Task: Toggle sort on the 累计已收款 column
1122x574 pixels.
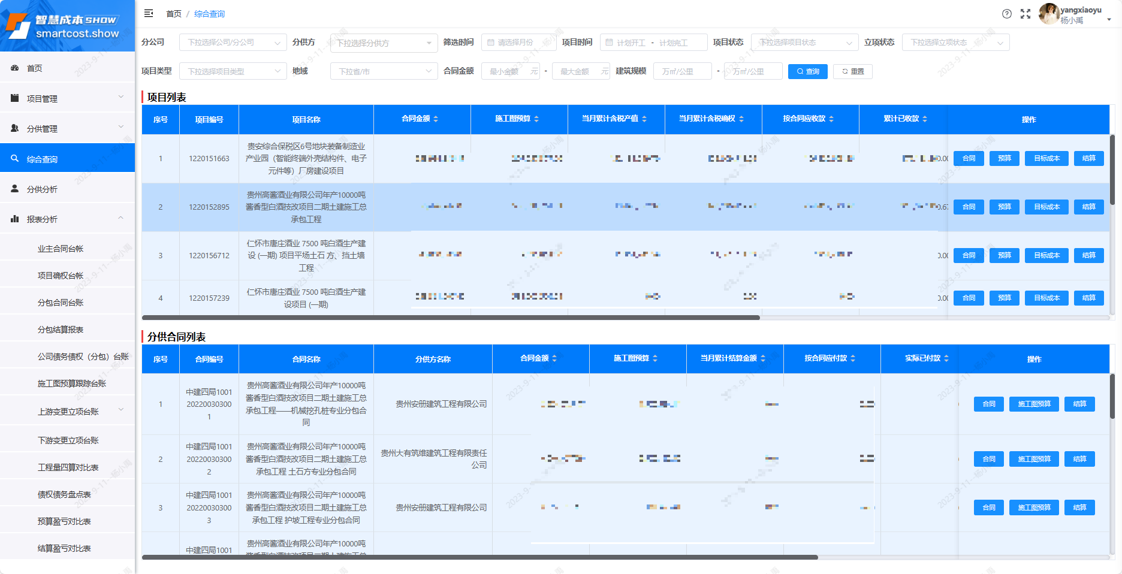Action: click(925, 119)
